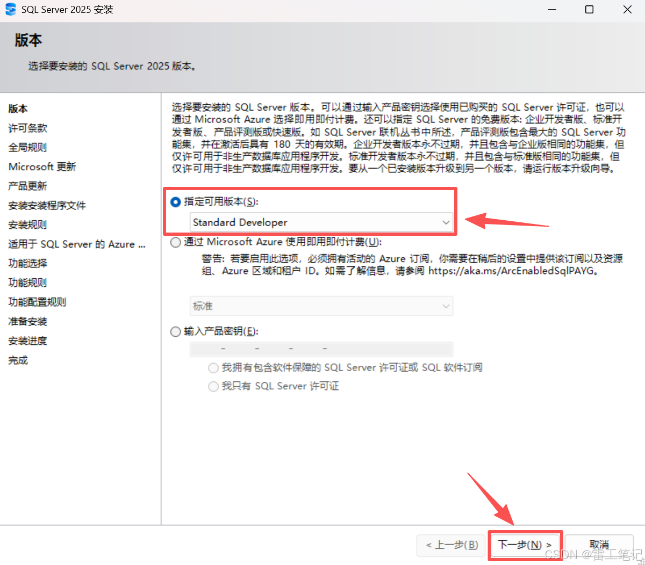Click the 取消 button
Image resolution: width=645 pixels, height=565 pixels.
click(x=599, y=545)
